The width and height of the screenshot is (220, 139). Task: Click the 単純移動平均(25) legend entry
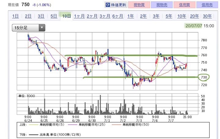92,125
